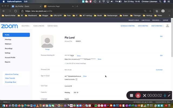The height and width of the screenshot is (108, 173).
Task: Open the collections icon in browser toolbar
Action: click(x=157, y=11)
